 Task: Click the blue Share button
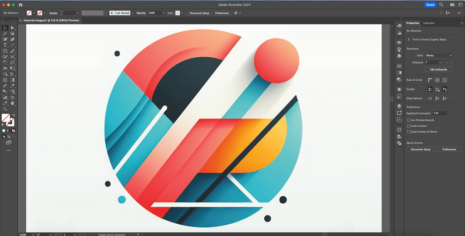coord(430,5)
